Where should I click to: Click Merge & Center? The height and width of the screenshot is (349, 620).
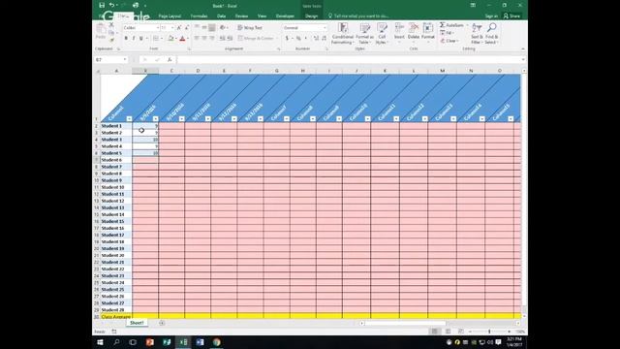(256, 39)
